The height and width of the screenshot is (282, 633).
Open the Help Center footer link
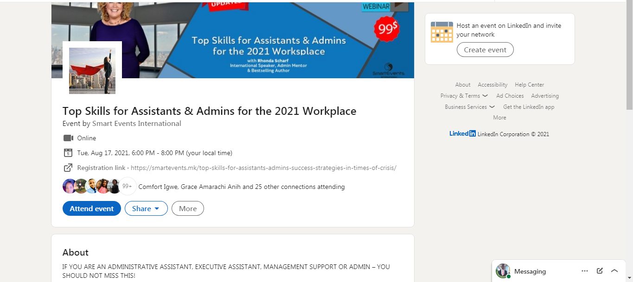coord(529,85)
